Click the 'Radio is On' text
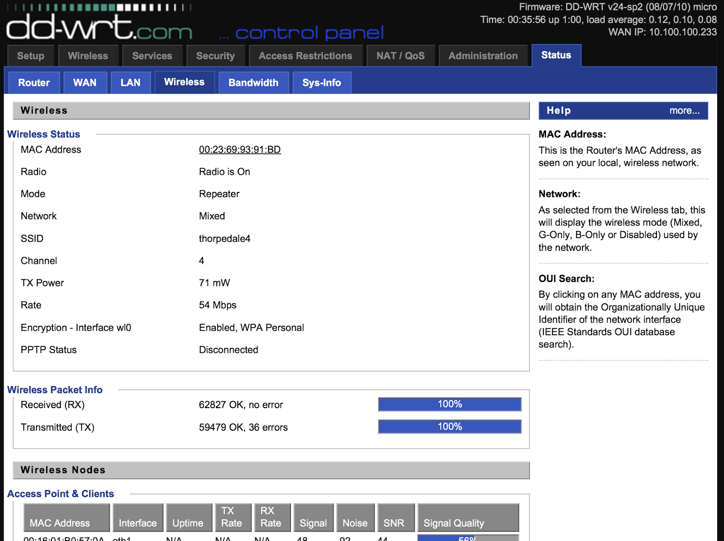The height and width of the screenshot is (541, 724). [224, 172]
